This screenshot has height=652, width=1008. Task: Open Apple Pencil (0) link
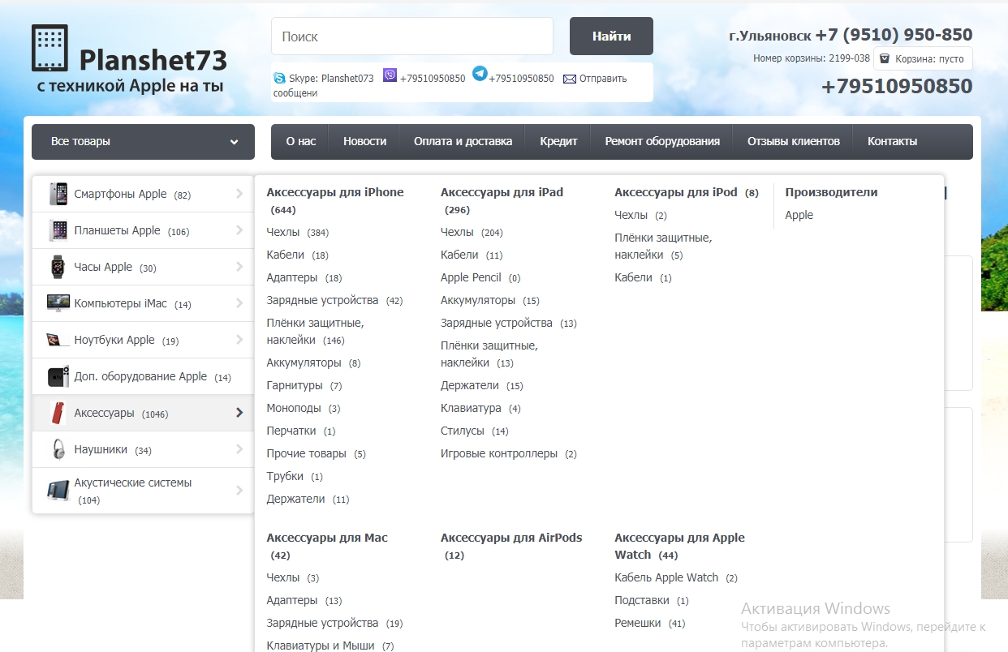480,277
